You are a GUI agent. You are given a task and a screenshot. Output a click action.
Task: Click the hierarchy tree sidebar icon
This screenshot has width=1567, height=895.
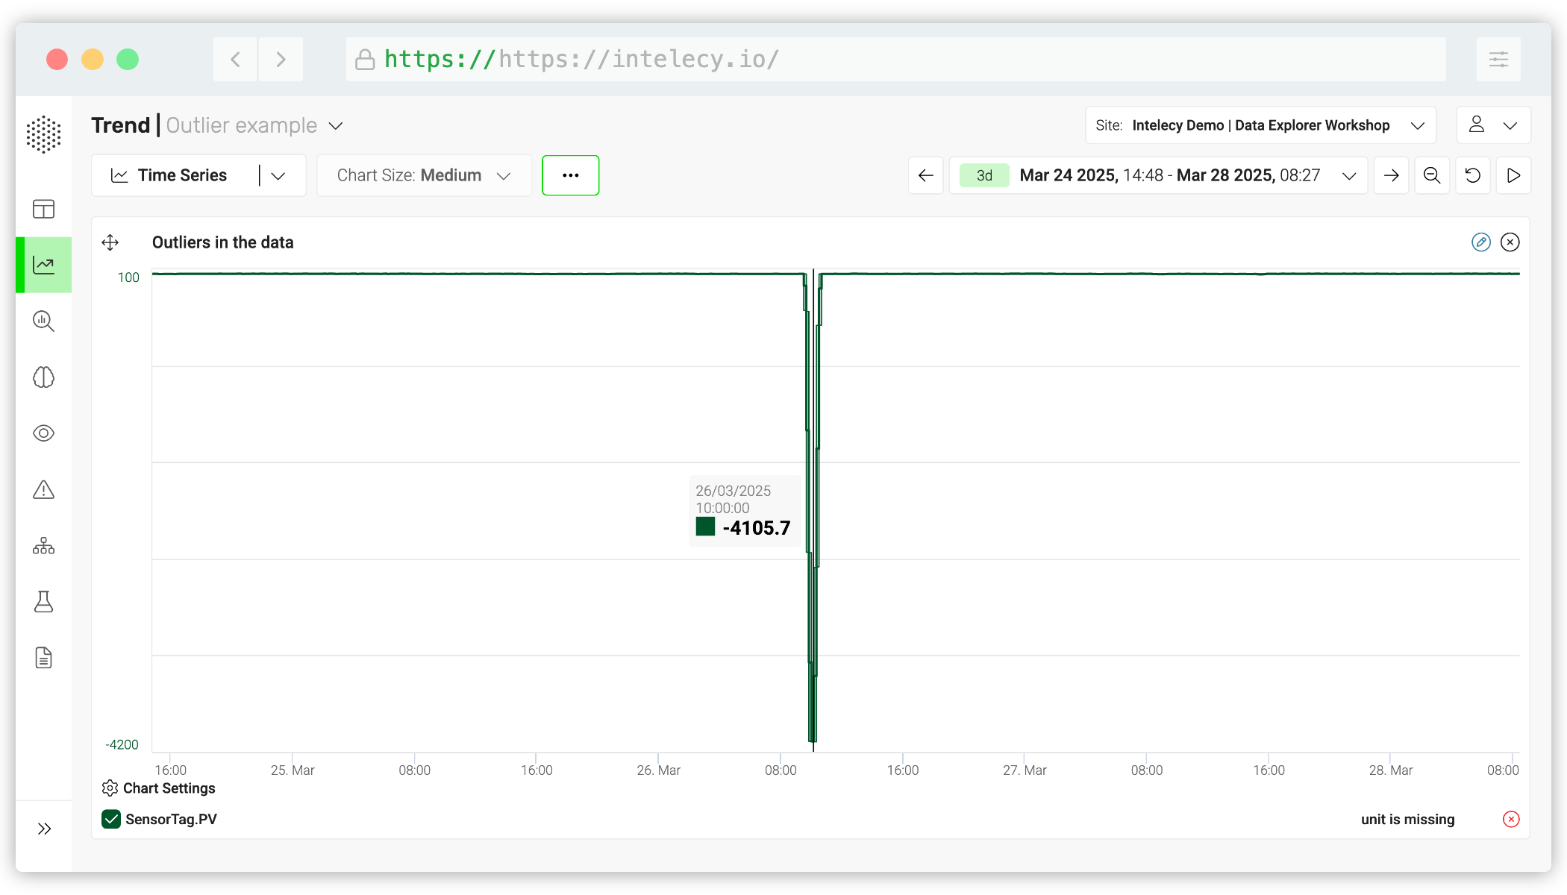[43, 546]
